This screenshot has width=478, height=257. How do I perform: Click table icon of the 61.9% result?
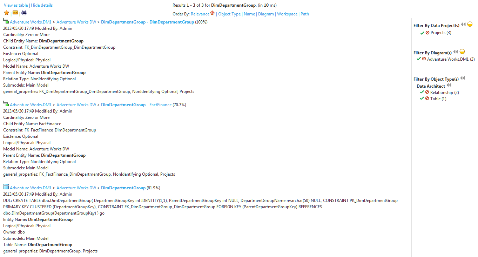[6, 187]
